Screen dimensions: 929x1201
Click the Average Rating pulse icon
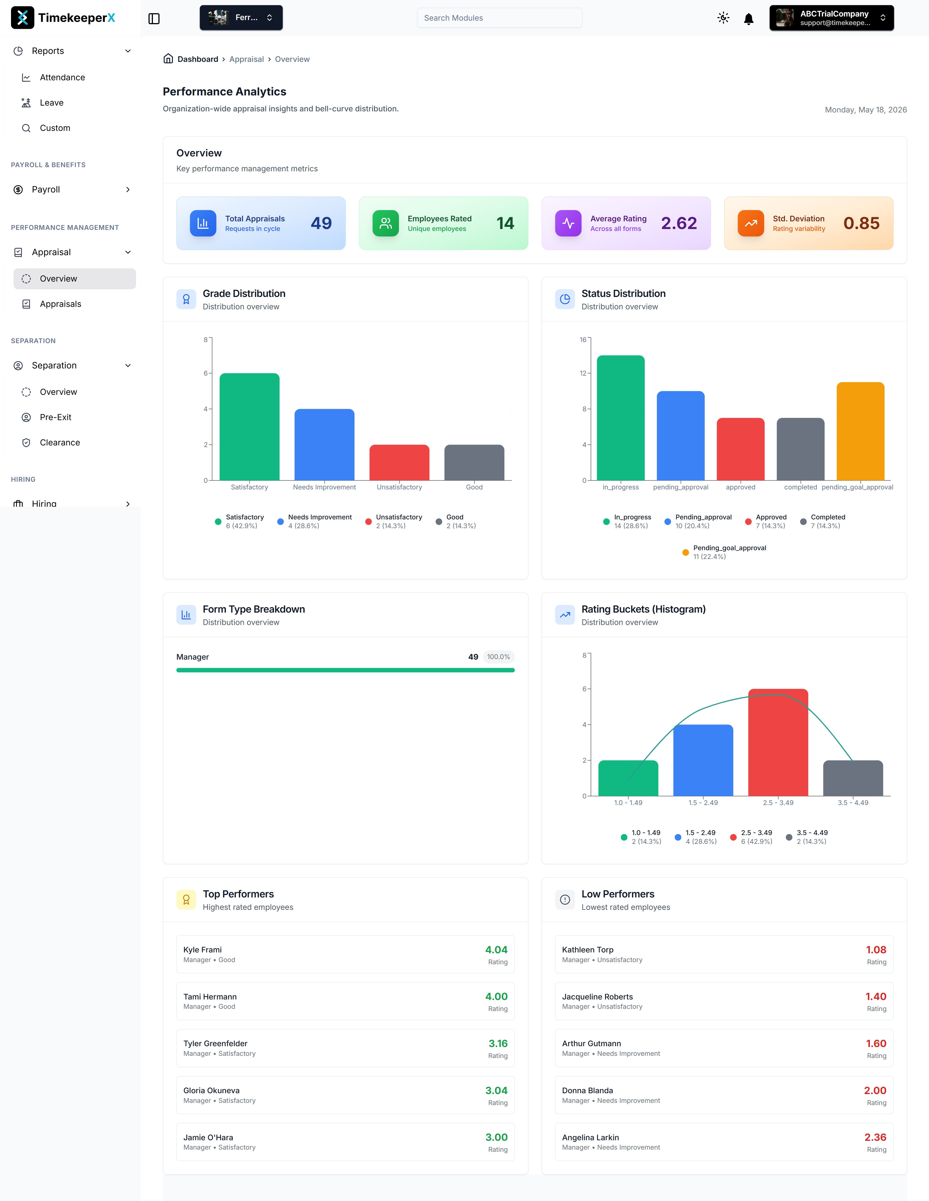pos(568,223)
